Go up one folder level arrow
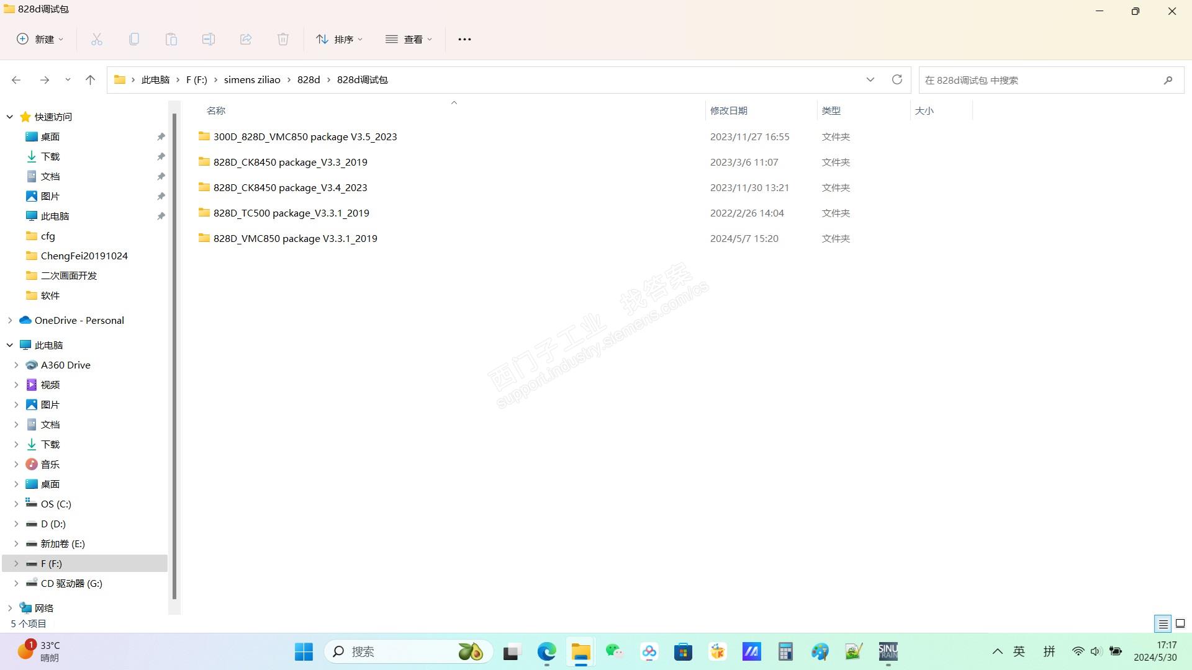Image resolution: width=1192 pixels, height=670 pixels. click(x=90, y=79)
